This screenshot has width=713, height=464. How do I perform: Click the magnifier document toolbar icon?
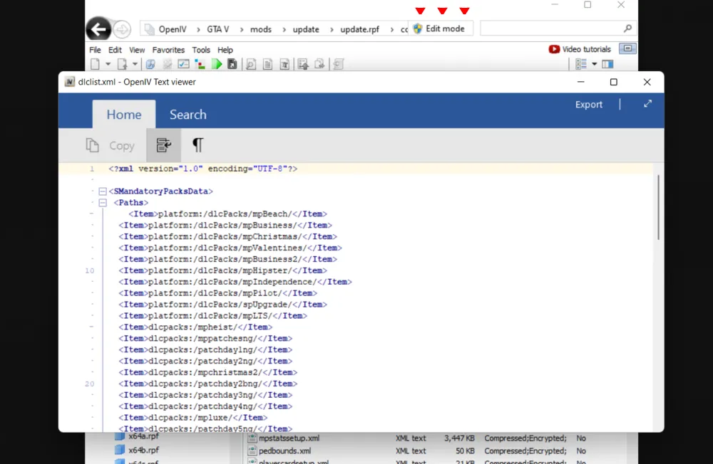click(250, 64)
